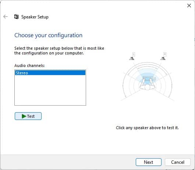Viewport: 195px width, 170px height.
Task: Click the Speaker Setup title icon
Action: [17, 17]
